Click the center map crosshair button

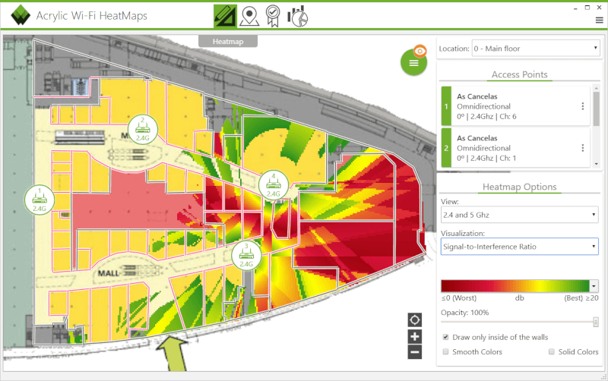pyautogui.click(x=414, y=320)
